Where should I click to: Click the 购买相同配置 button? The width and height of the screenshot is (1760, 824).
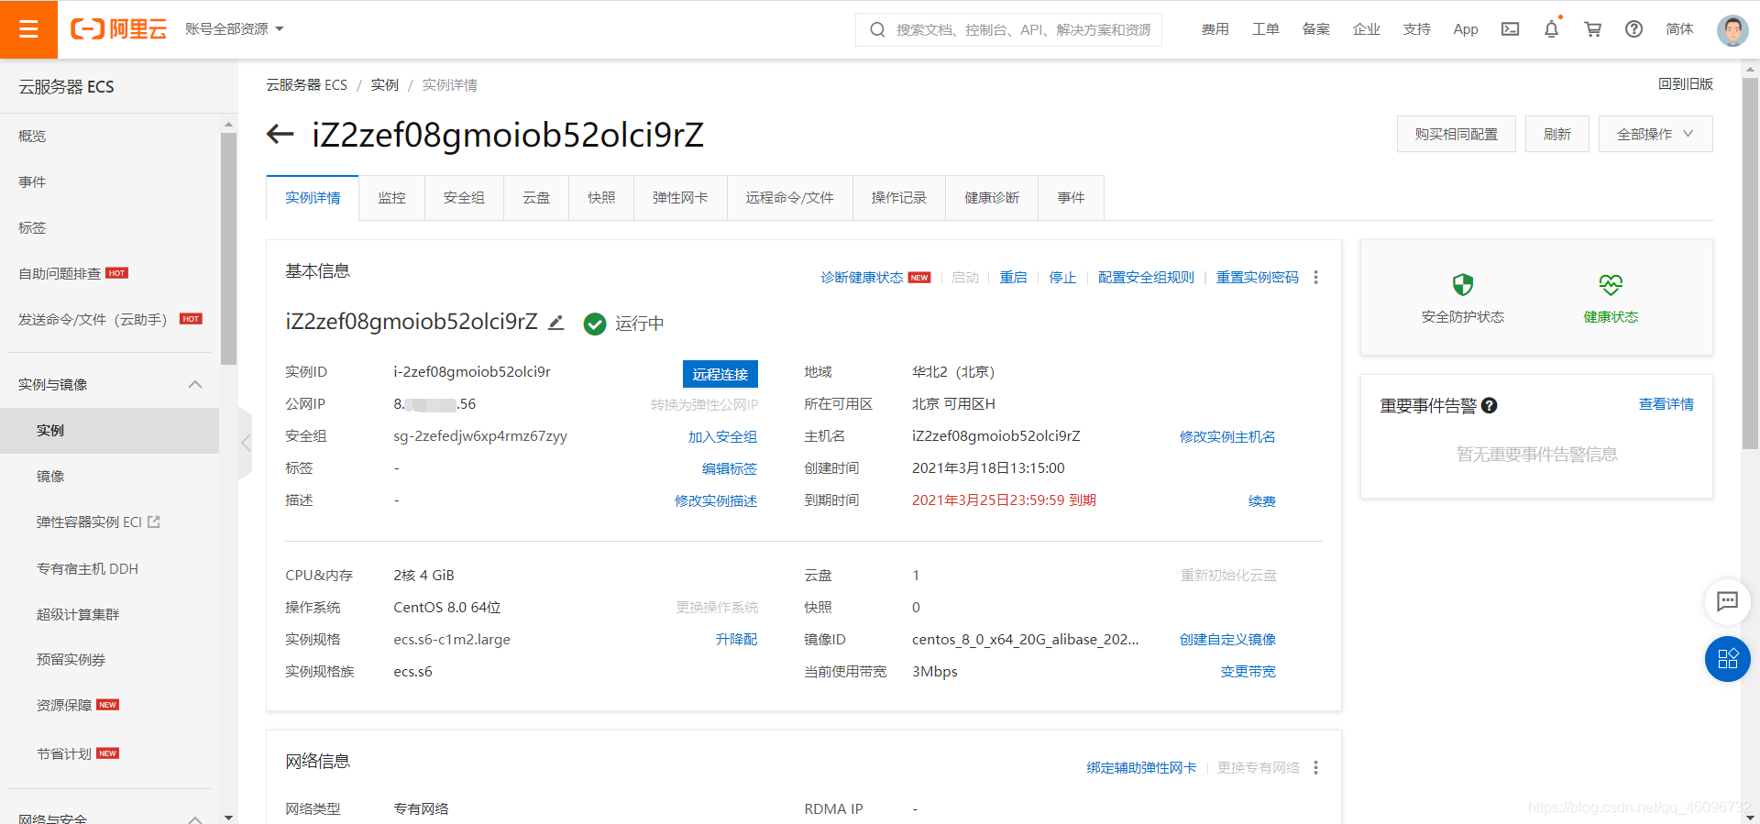(x=1456, y=134)
